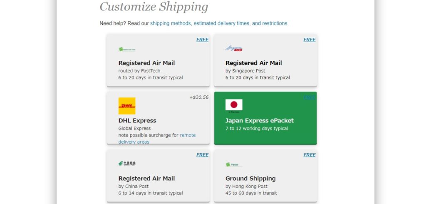Click FREE label on FastTech card

[203, 40]
